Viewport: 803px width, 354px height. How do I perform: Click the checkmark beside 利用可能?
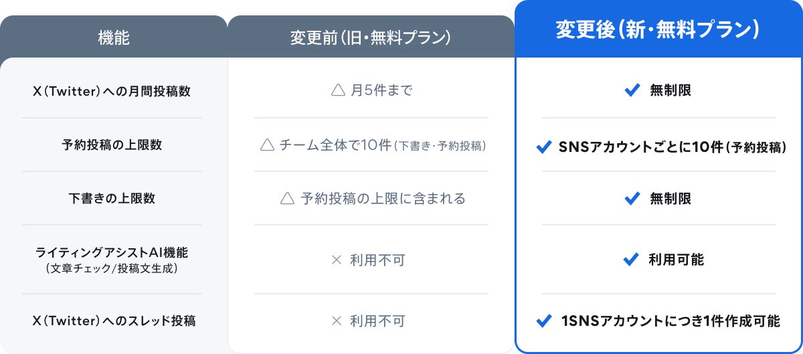click(x=630, y=260)
